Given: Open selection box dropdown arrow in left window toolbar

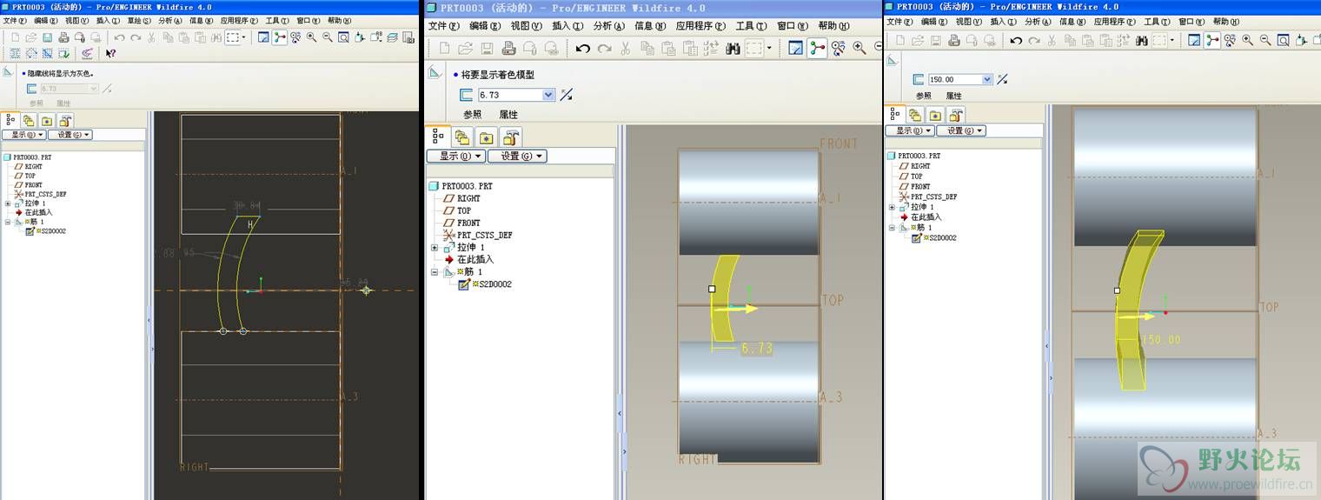Looking at the screenshot, I should click(243, 37).
